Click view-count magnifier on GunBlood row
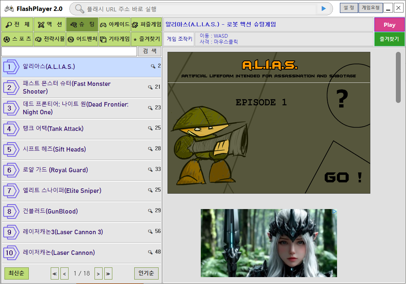The width and height of the screenshot is (406, 284). click(x=150, y=211)
